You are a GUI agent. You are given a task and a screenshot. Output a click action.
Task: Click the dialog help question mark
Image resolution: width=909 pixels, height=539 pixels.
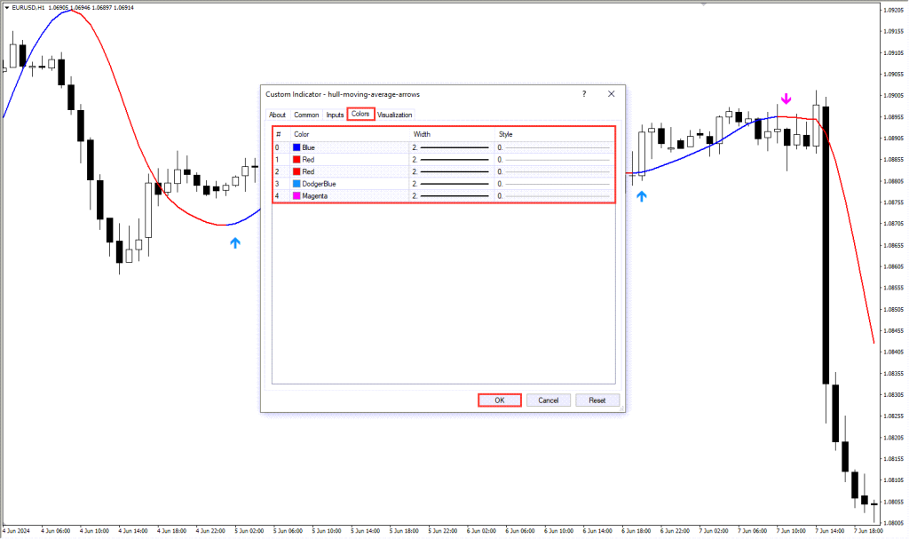(584, 94)
